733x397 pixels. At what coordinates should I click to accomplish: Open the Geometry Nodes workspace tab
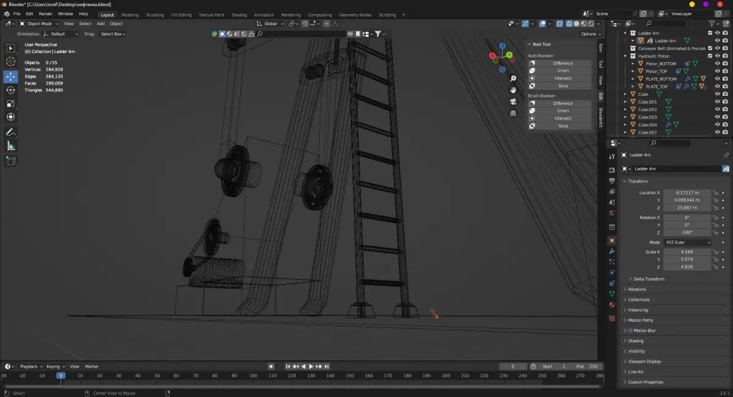click(355, 15)
